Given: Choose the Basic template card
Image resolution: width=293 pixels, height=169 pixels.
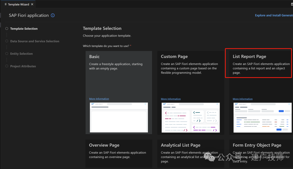Looking at the screenshot, I should point(119,93).
